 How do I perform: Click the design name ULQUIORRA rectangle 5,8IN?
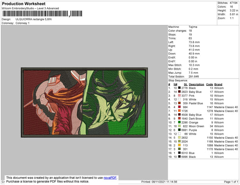34,20
